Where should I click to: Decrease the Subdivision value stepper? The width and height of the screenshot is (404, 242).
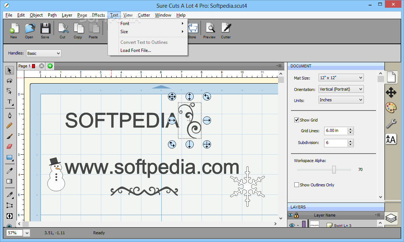350,145
